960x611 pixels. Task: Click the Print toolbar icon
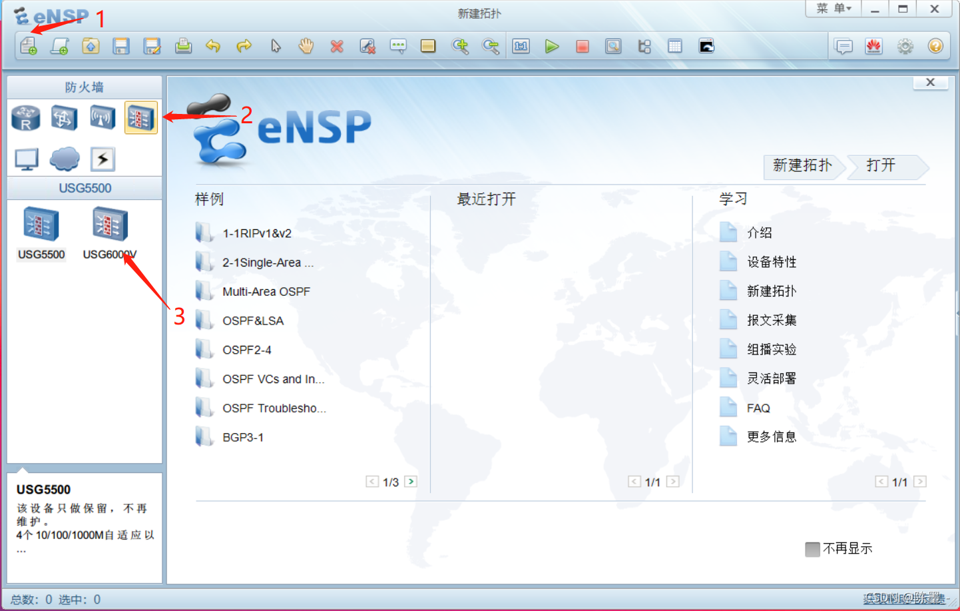point(183,46)
